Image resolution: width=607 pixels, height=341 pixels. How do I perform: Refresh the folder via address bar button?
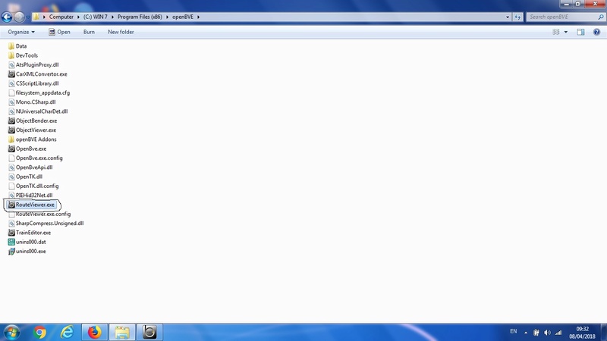pos(517,17)
